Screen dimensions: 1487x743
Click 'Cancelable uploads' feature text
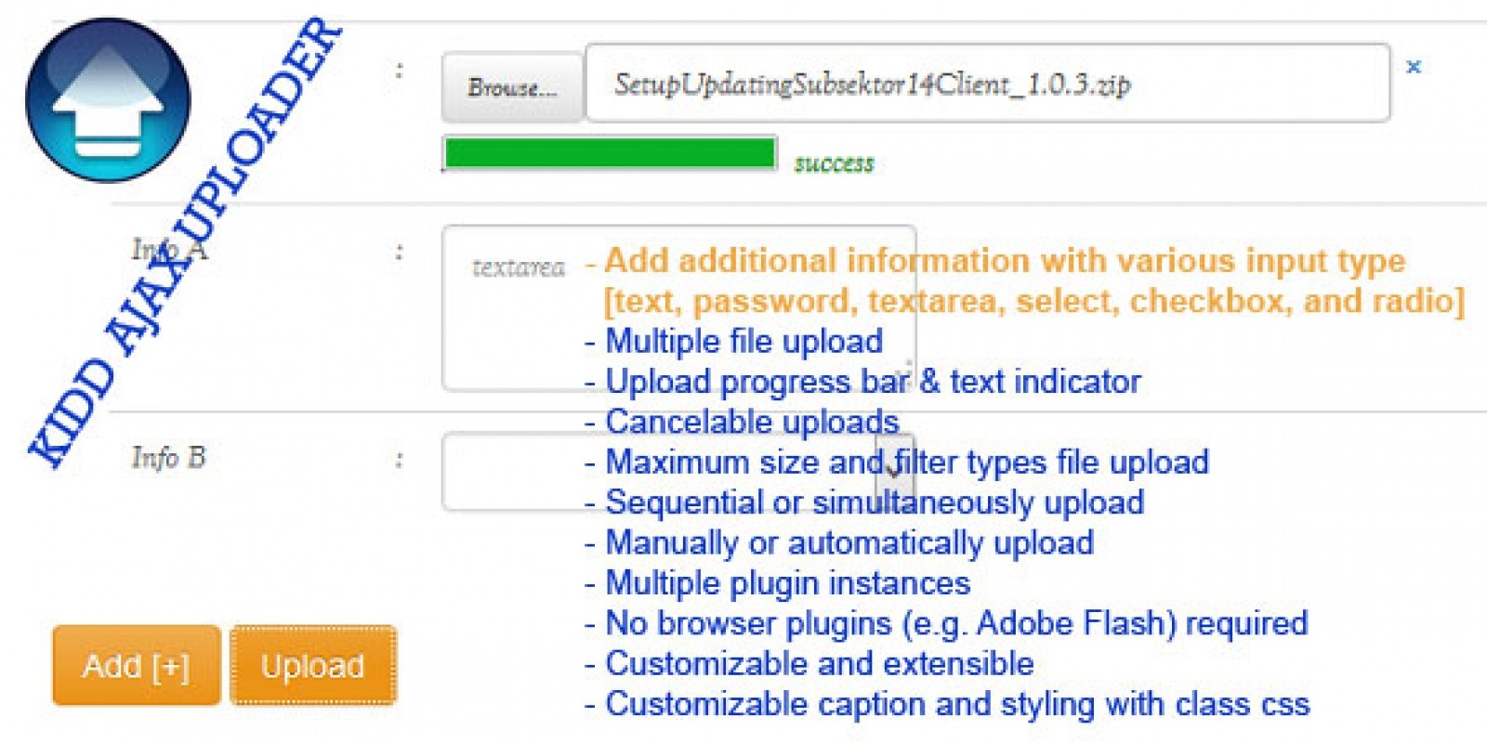(x=752, y=422)
